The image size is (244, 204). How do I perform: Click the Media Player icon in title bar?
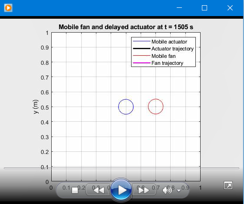[8, 8]
